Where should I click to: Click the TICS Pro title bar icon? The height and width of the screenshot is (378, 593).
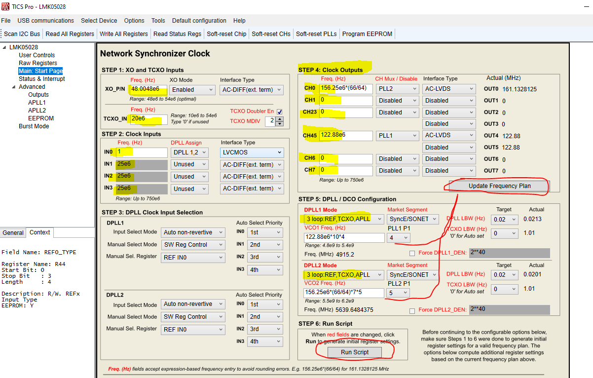5,6
